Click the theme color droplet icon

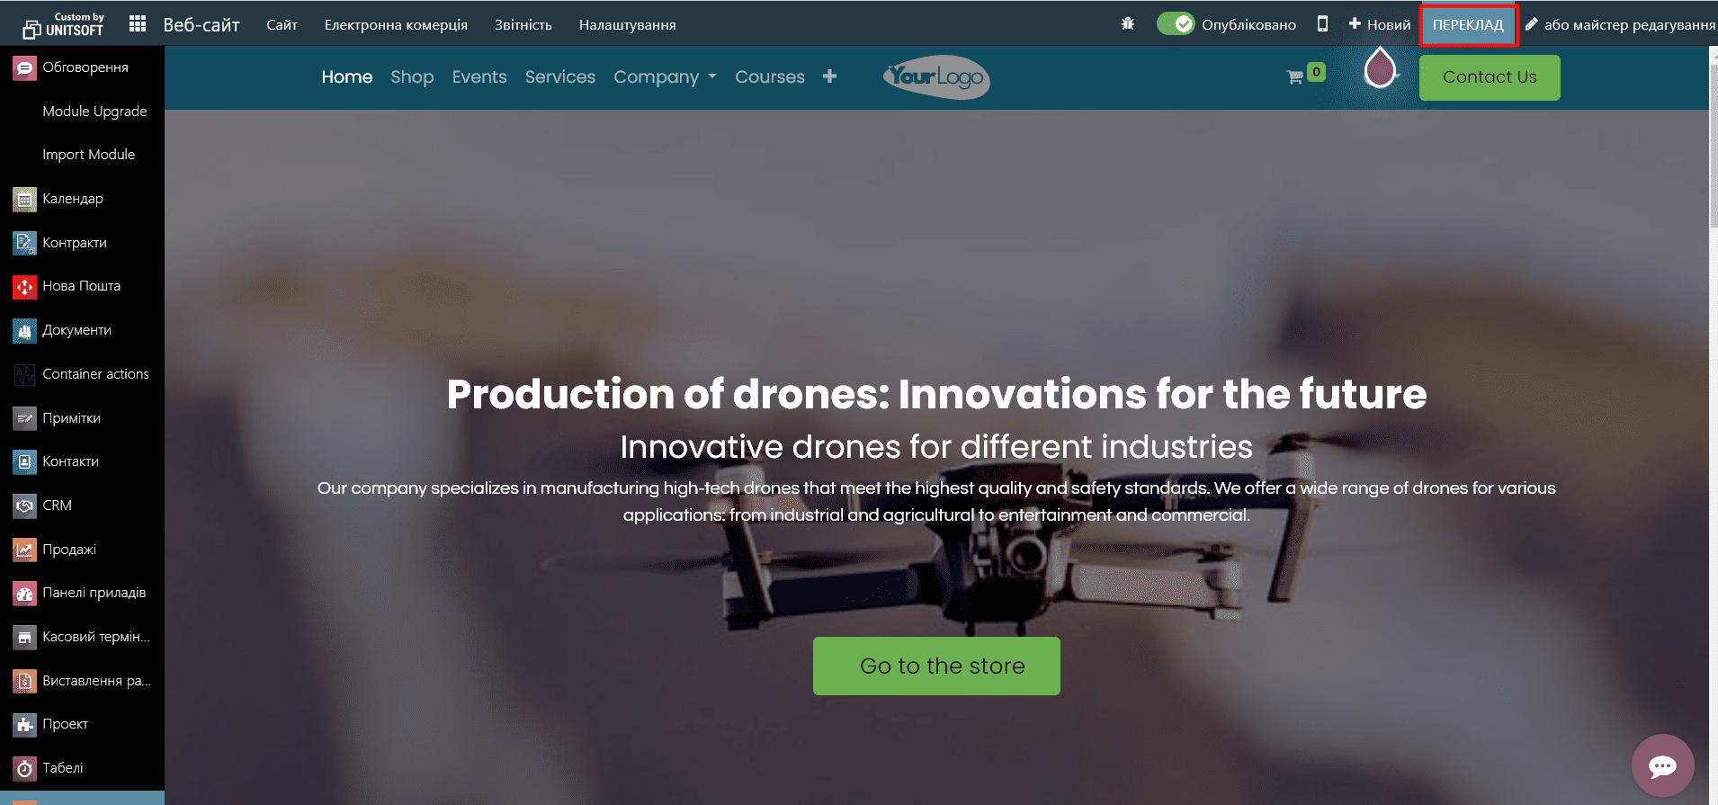click(1379, 68)
